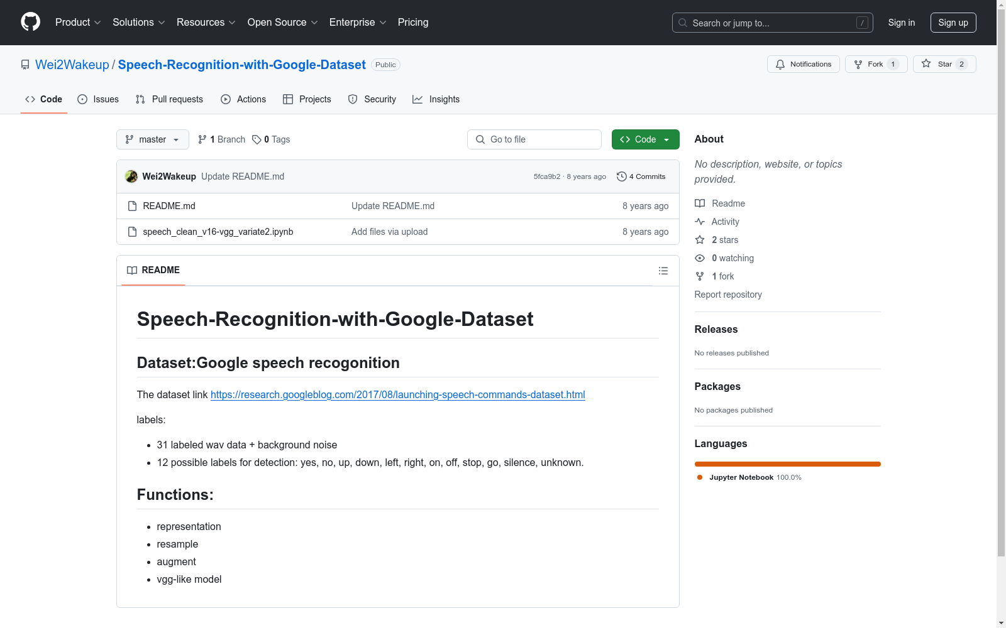This screenshot has width=1006, height=628.
Task: Click the Search or jump to field
Action: coord(773,23)
